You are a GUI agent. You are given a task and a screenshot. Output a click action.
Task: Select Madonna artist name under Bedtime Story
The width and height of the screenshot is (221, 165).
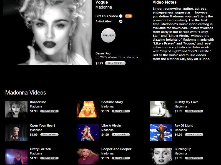click(x=107, y=106)
